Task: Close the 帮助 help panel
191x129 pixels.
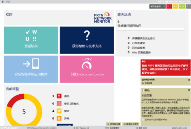Action: tap(189, 90)
